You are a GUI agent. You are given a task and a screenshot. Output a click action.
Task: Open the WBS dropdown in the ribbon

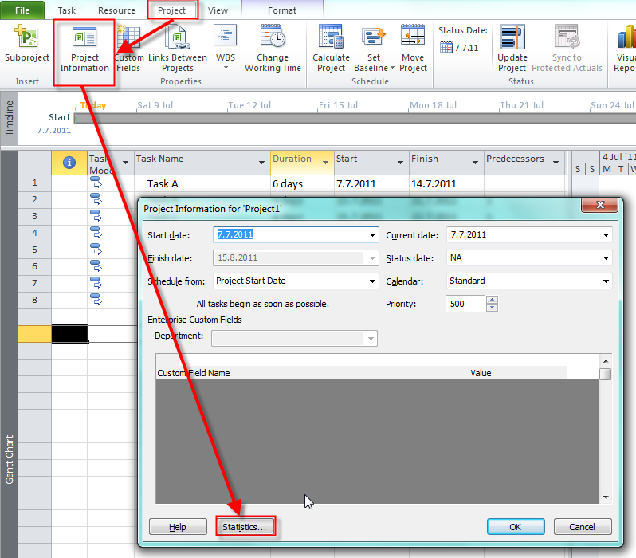coord(224,49)
